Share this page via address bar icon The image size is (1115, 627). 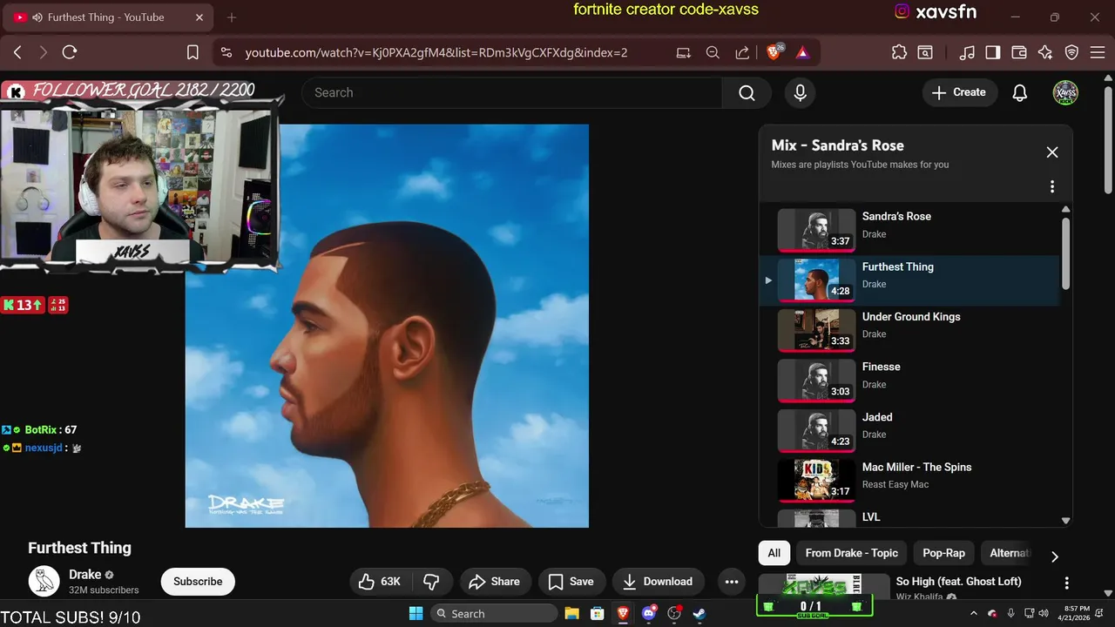click(742, 52)
